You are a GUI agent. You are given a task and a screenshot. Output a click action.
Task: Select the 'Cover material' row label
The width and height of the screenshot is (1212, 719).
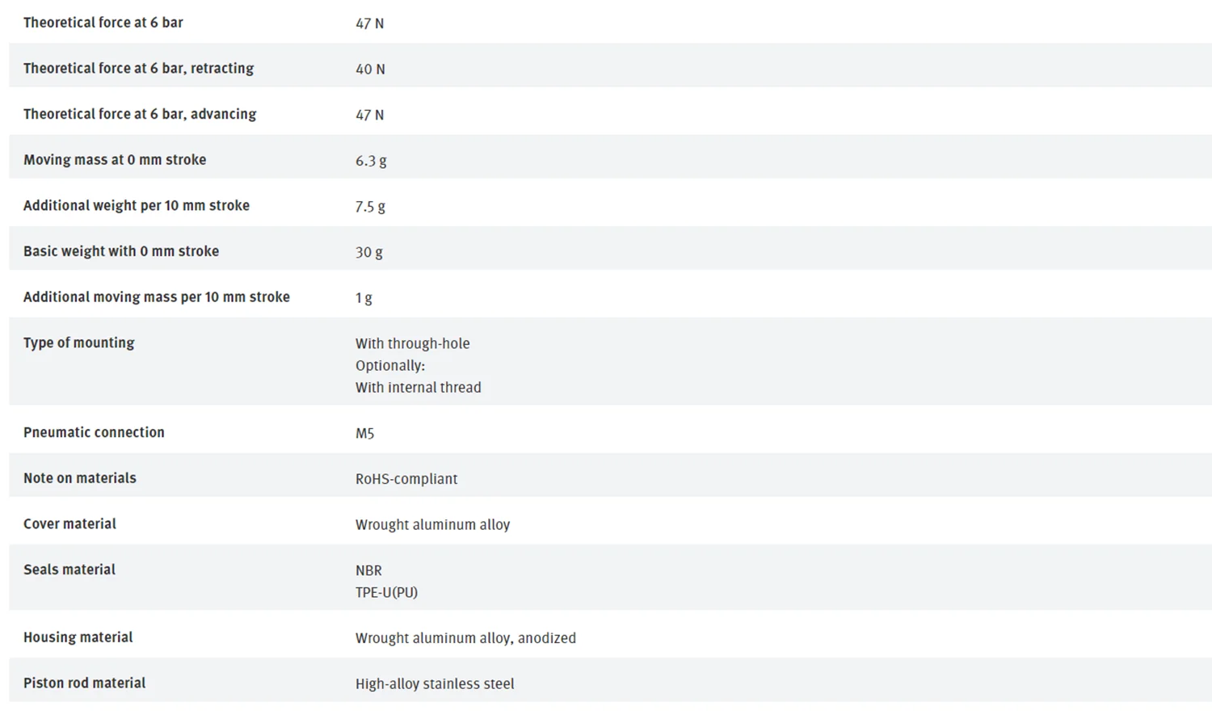click(x=69, y=523)
